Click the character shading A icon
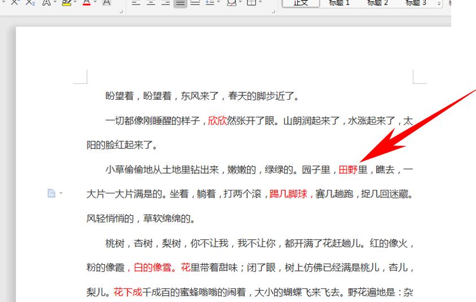Viewport: 476px width, 302px height. (x=105, y=3)
